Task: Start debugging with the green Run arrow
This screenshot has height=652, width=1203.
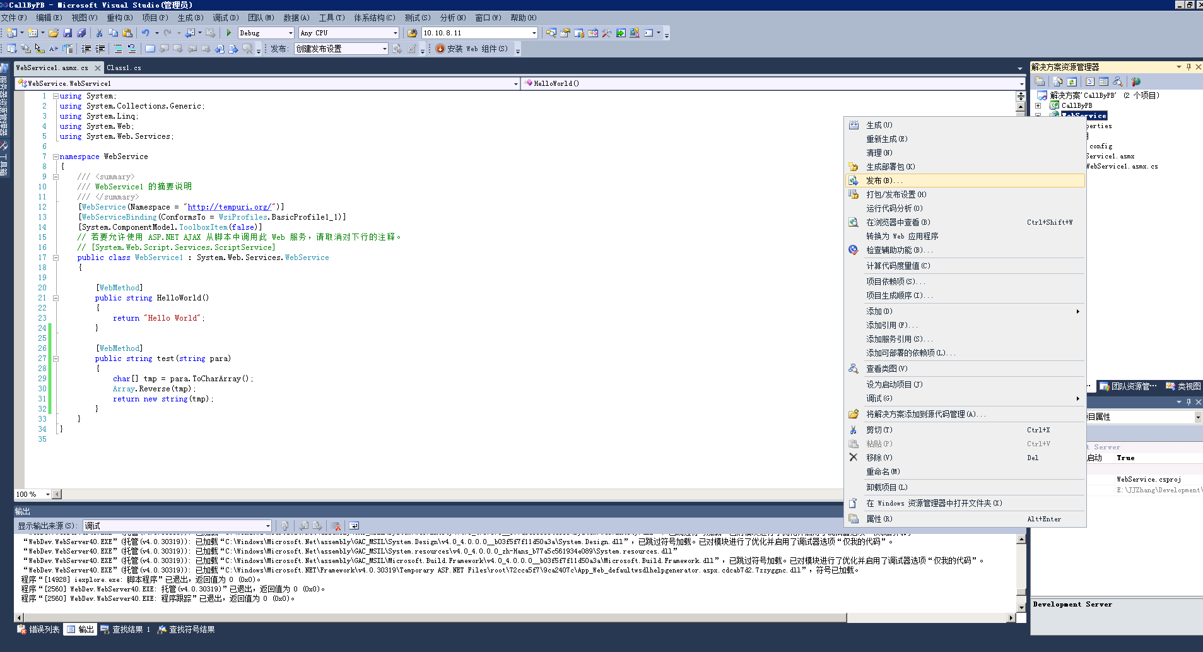Action: [x=228, y=33]
